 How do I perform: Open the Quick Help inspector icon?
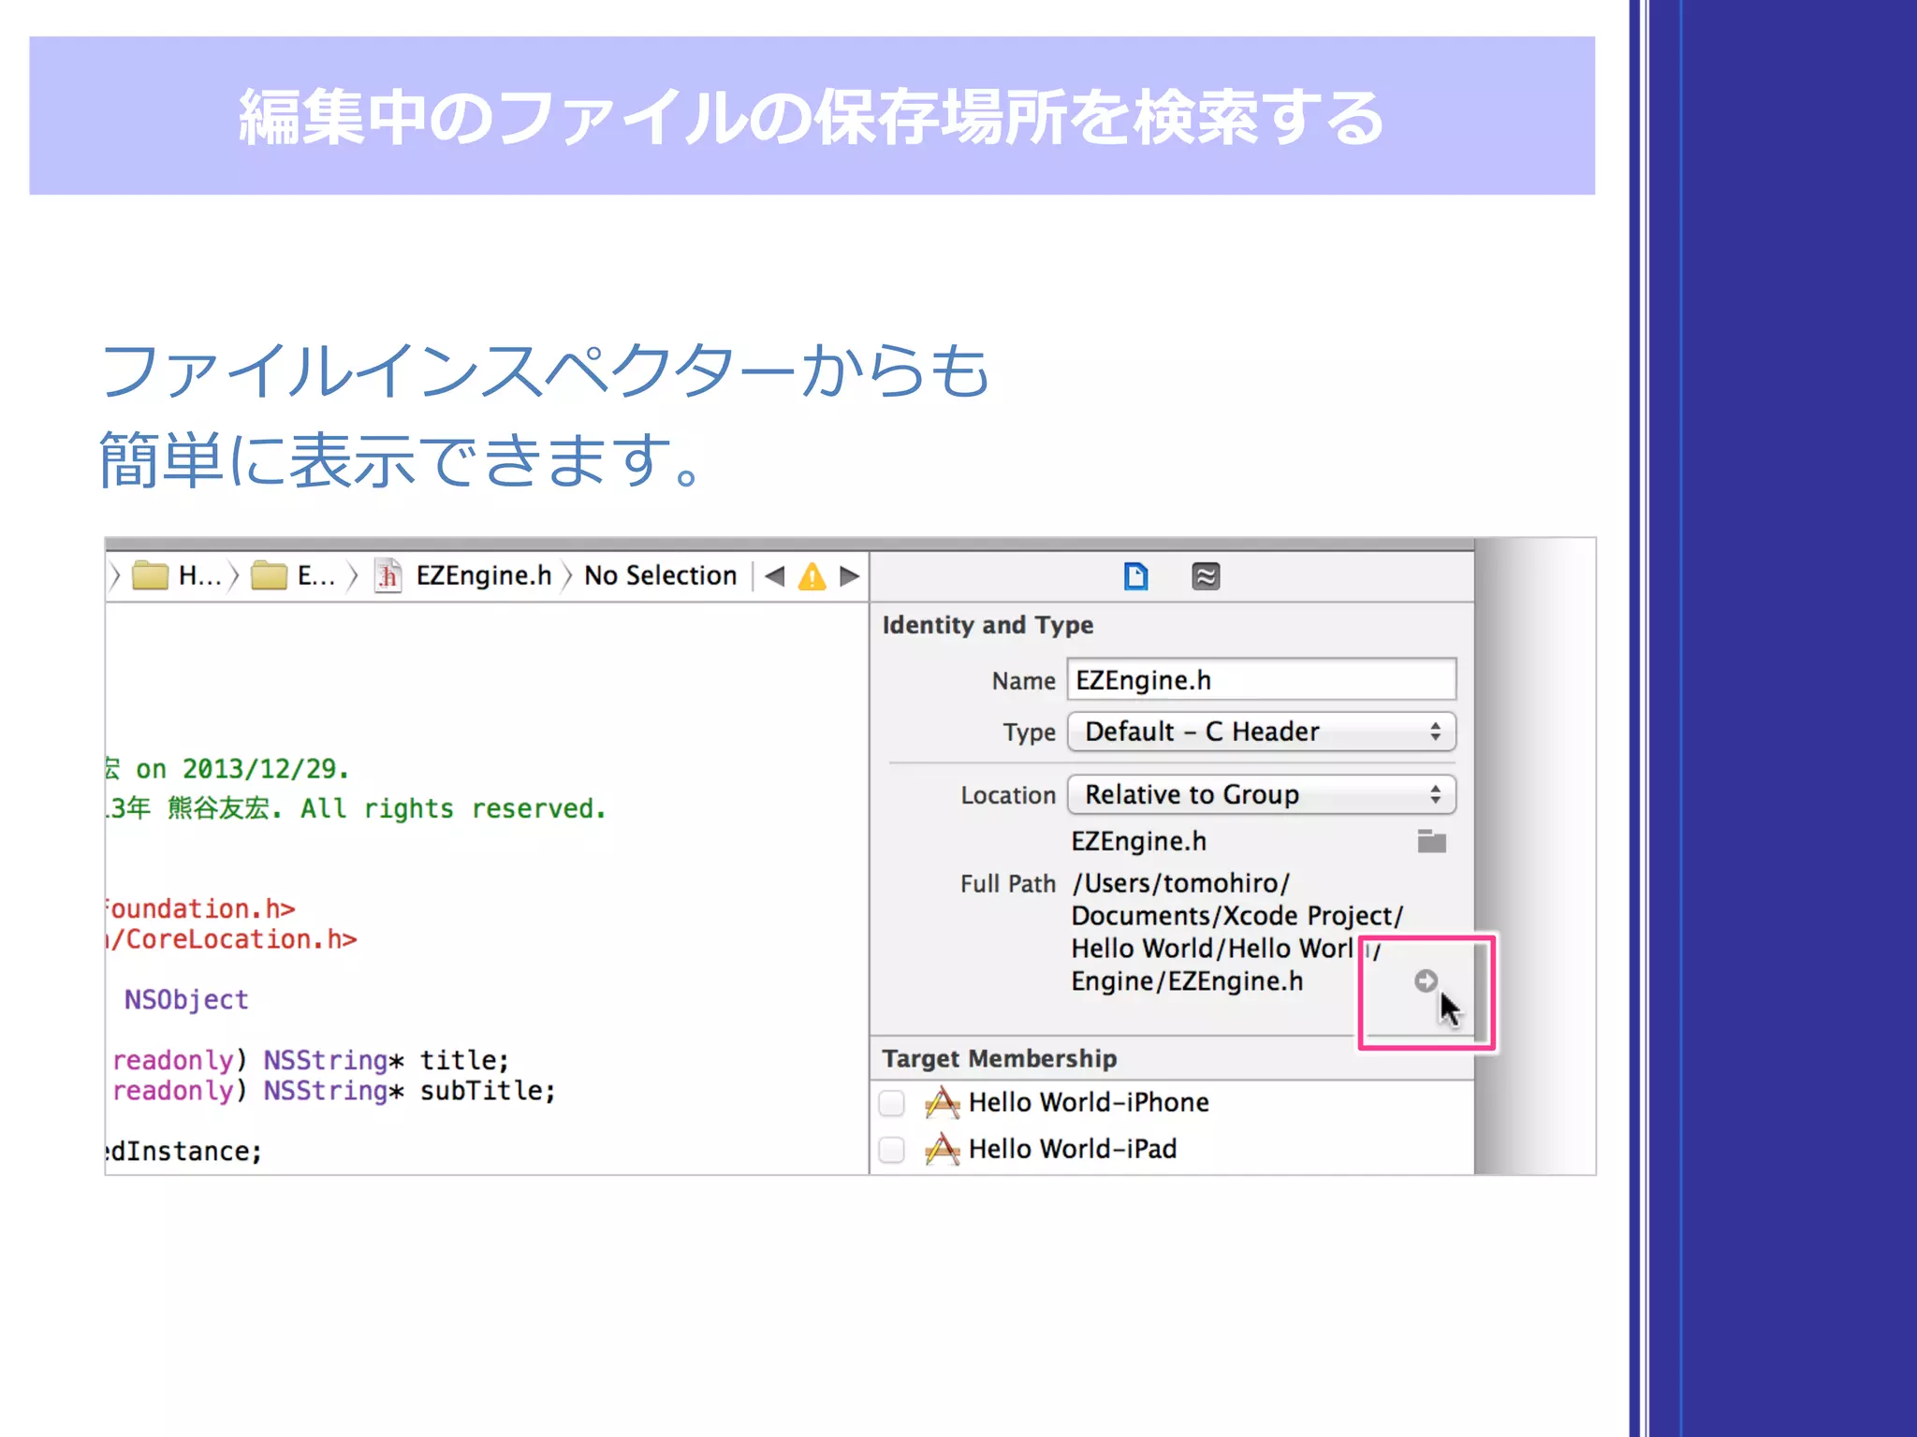(x=1206, y=576)
